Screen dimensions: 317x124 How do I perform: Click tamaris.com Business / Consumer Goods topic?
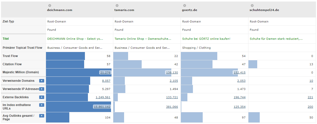[x=142, y=48]
